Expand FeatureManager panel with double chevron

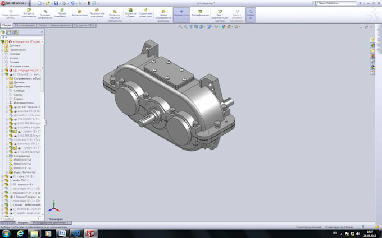[42, 32]
